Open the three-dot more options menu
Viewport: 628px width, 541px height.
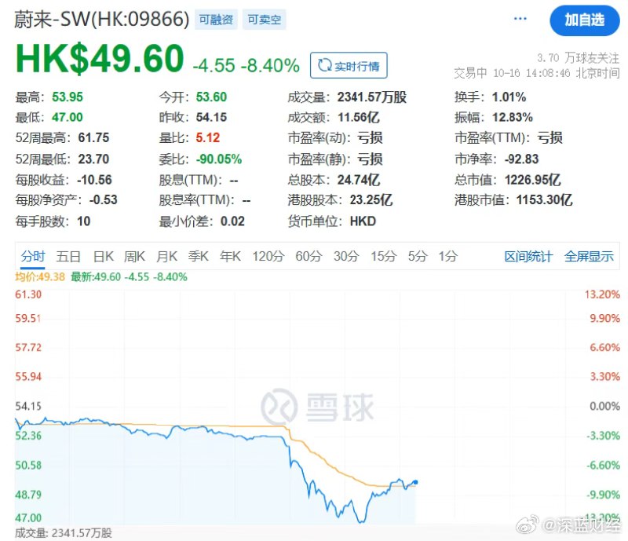click(520, 18)
